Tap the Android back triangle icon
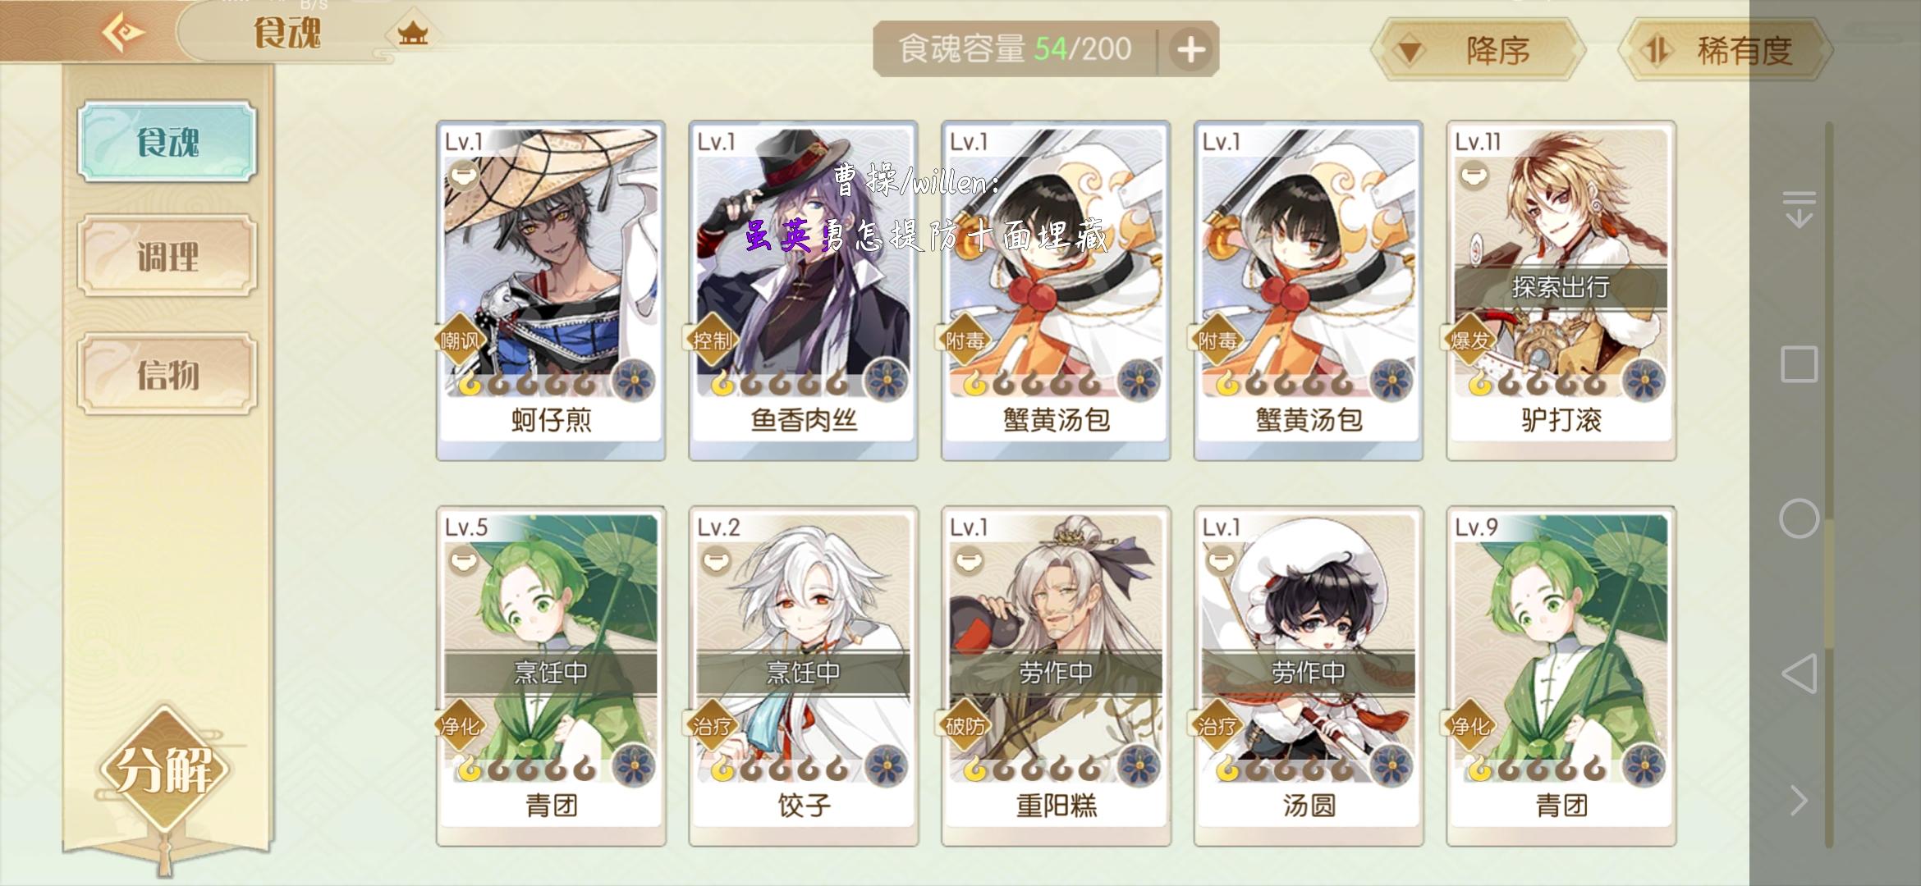The width and height of the screenshot is (1921, 886). tap(1799, 674)
